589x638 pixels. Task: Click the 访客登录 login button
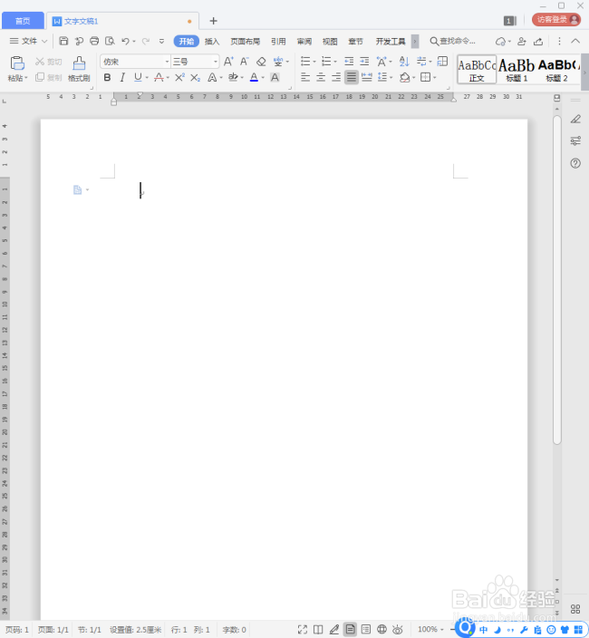(x=556, y=20)
